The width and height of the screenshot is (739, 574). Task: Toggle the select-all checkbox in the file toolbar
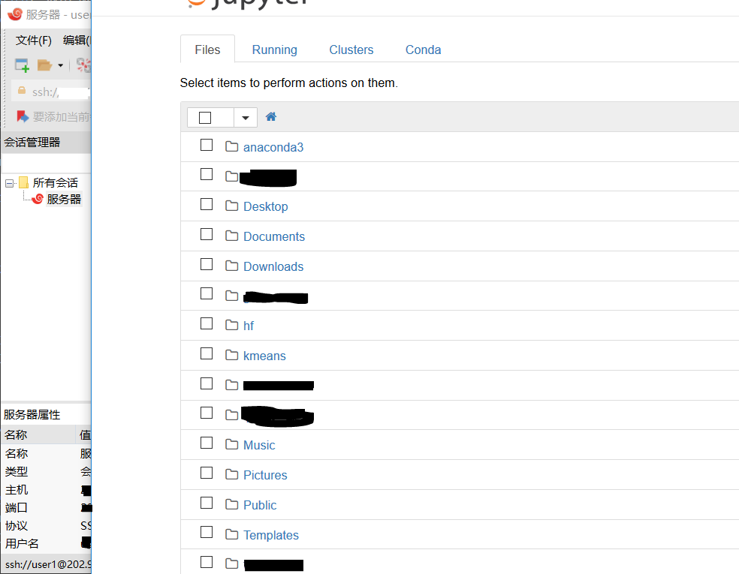(205, 118)
